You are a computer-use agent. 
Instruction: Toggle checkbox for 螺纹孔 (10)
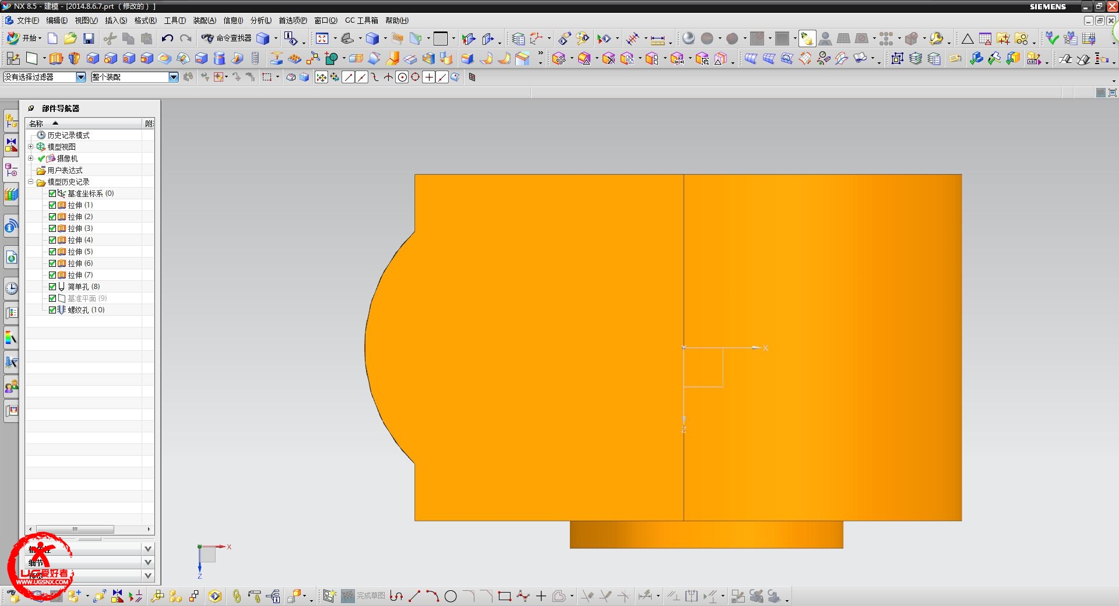click(52, 310)
